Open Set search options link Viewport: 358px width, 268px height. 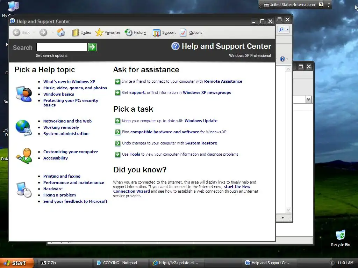pos(52,55)
